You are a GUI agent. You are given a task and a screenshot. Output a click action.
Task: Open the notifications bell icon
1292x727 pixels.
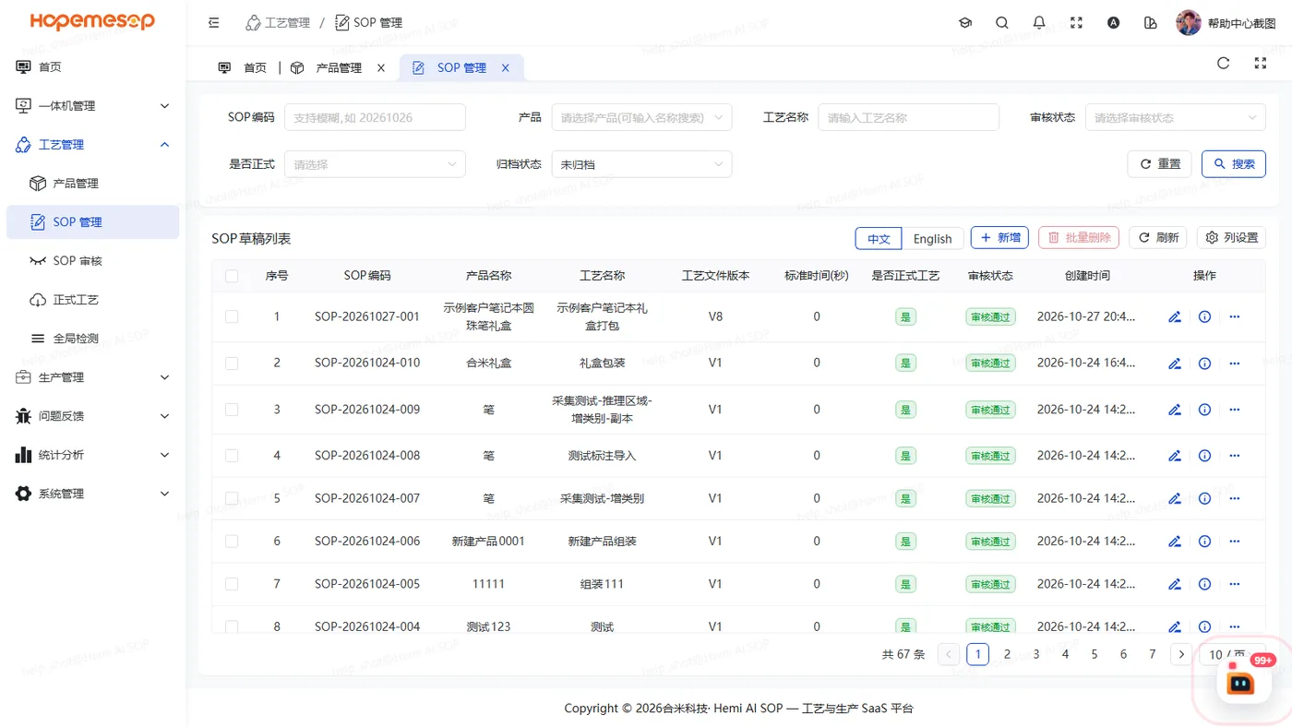pos(1039,23)
